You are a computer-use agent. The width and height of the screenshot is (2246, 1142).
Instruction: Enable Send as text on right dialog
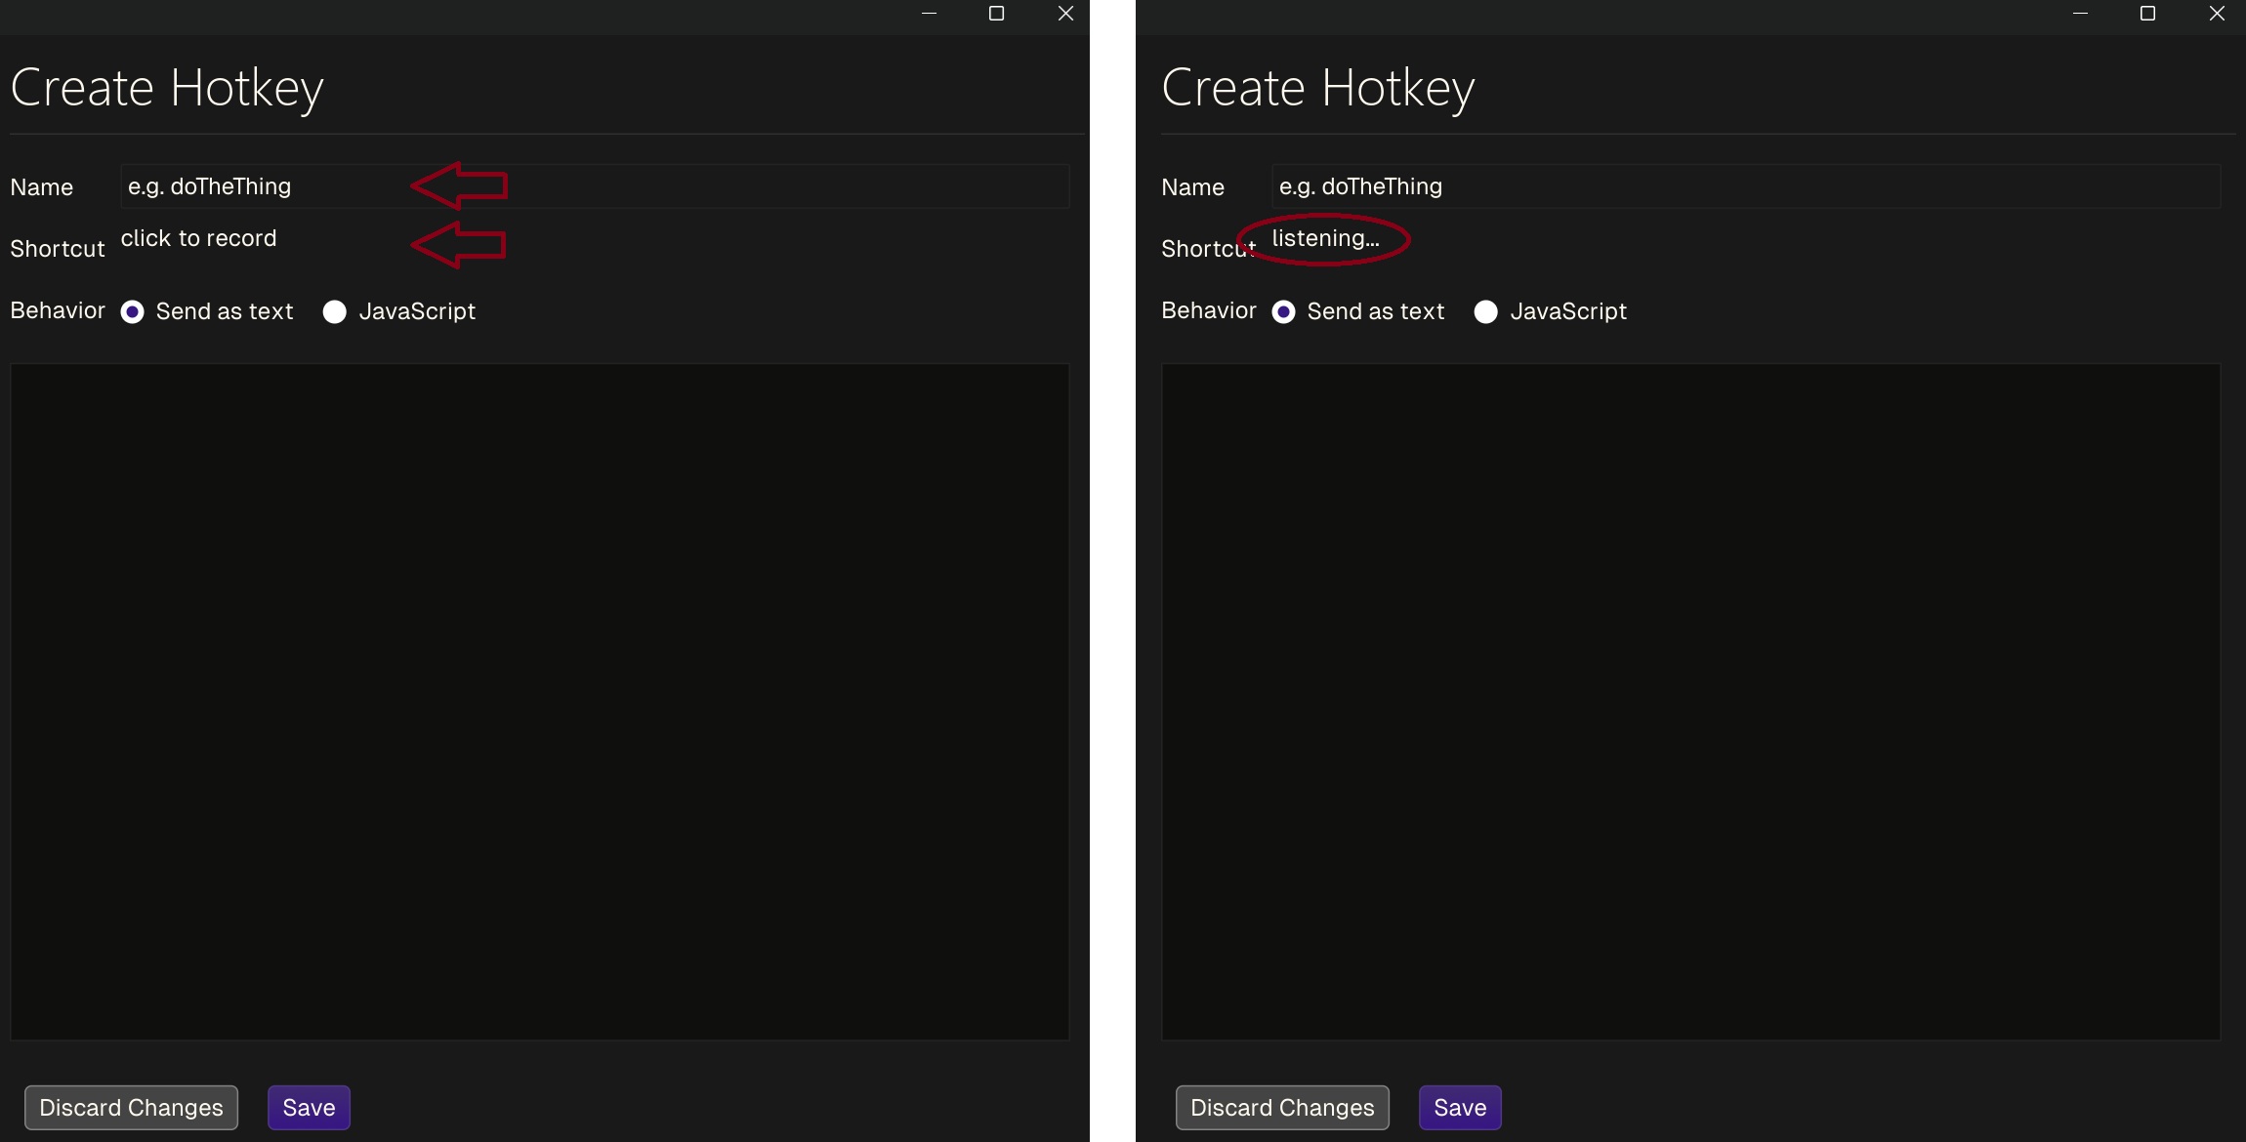click(x=1283, y=311)
